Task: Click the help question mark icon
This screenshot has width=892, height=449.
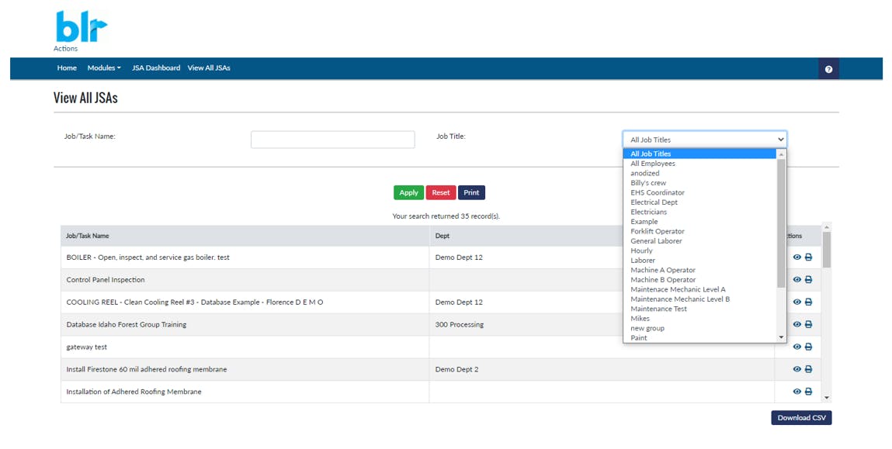Action: pos(828,69)
